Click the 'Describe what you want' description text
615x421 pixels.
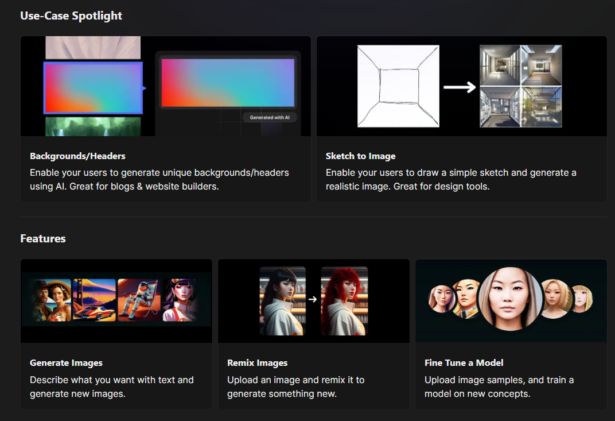pos(112,387)
